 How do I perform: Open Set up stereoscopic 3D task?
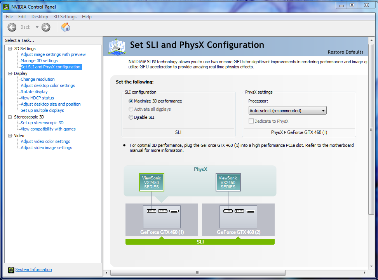[x=42, y=123]
